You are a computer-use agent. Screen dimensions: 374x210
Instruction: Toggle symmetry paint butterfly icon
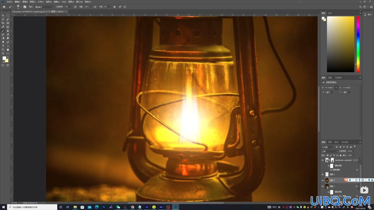click(x=125, y=7)
